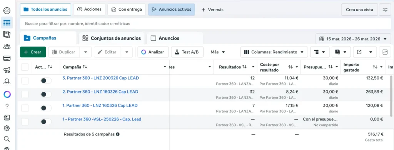Select the Acciones view

[x=89, y=10]
